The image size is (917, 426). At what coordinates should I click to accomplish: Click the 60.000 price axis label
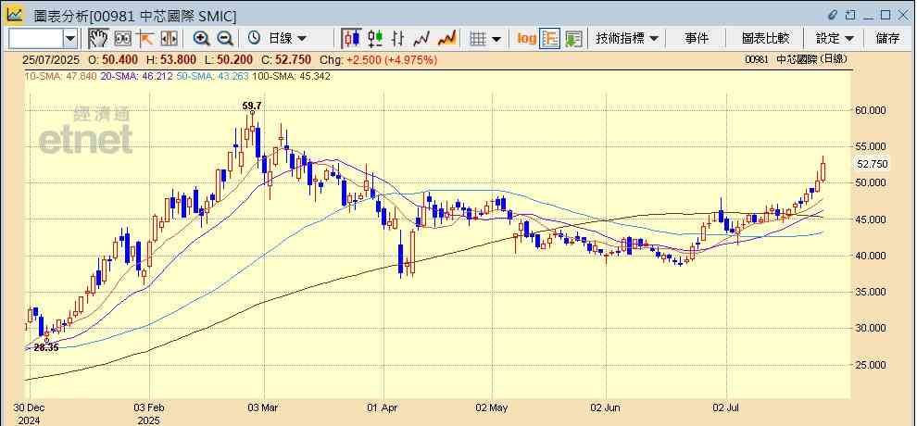tap(869, 110)
